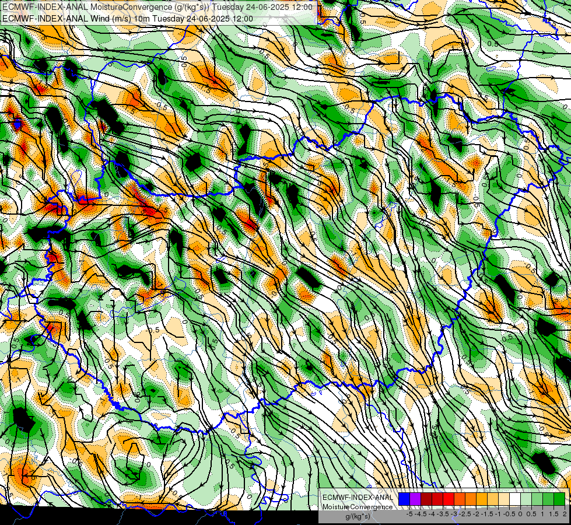Click the legend unit 'g/(kg*s)'
This screenshot has height=525, width=571.
point(358,516)
